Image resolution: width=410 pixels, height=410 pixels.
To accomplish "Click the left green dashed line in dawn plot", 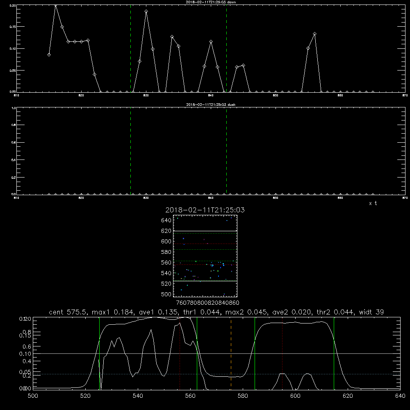I will (130, 48).
